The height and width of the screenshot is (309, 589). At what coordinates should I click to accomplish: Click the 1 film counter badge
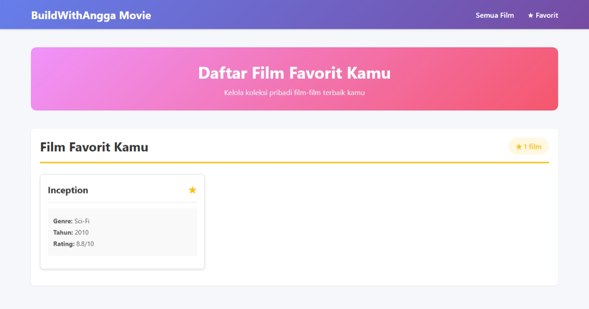pyautogui.click(x=528, y=146)
